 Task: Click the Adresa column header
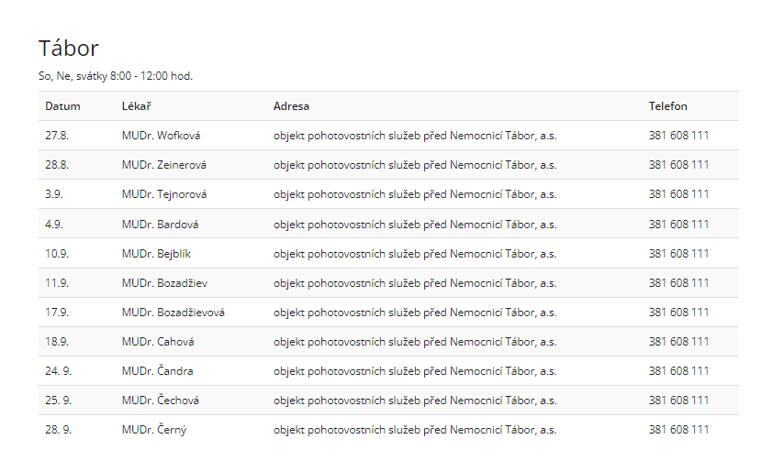coord(291,106)
